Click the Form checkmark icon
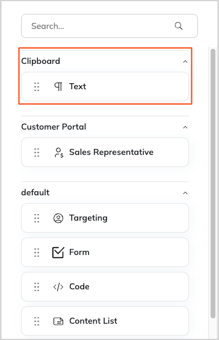 (58, 253)
